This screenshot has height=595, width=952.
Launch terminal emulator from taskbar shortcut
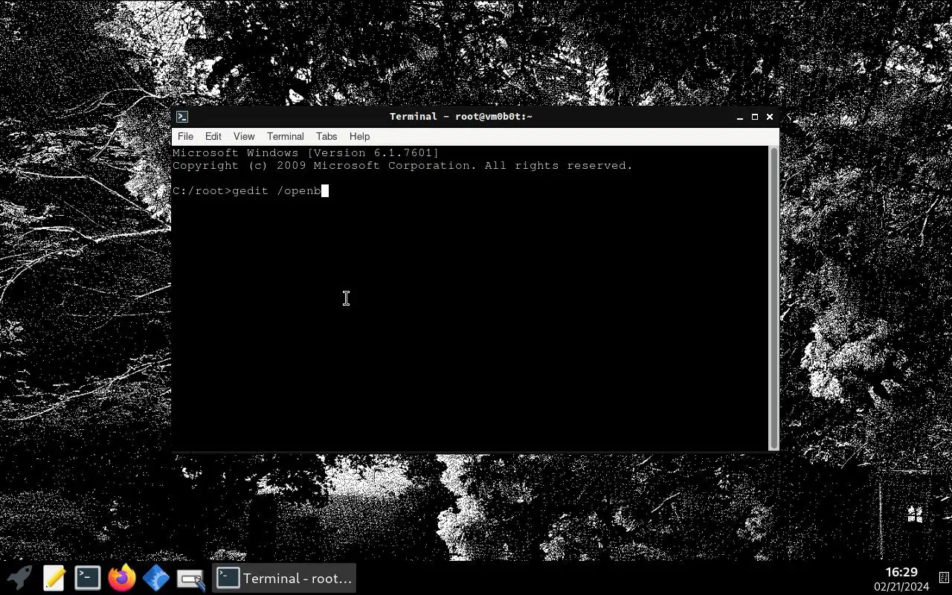coord(87,578)
